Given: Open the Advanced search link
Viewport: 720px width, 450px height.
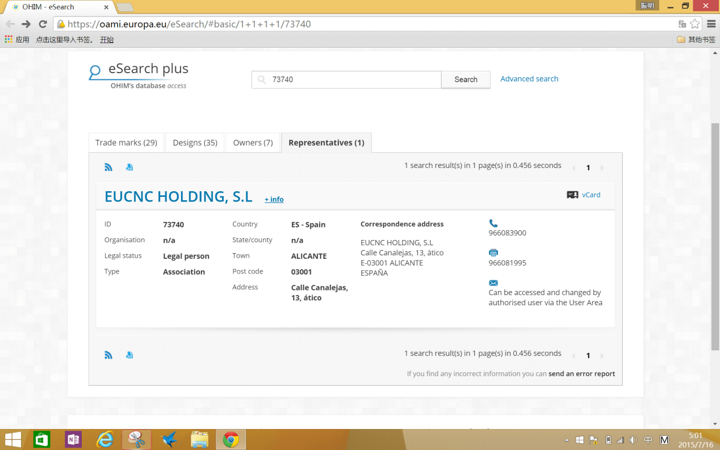Looking at the screenshot, I should tap(529, 79).
